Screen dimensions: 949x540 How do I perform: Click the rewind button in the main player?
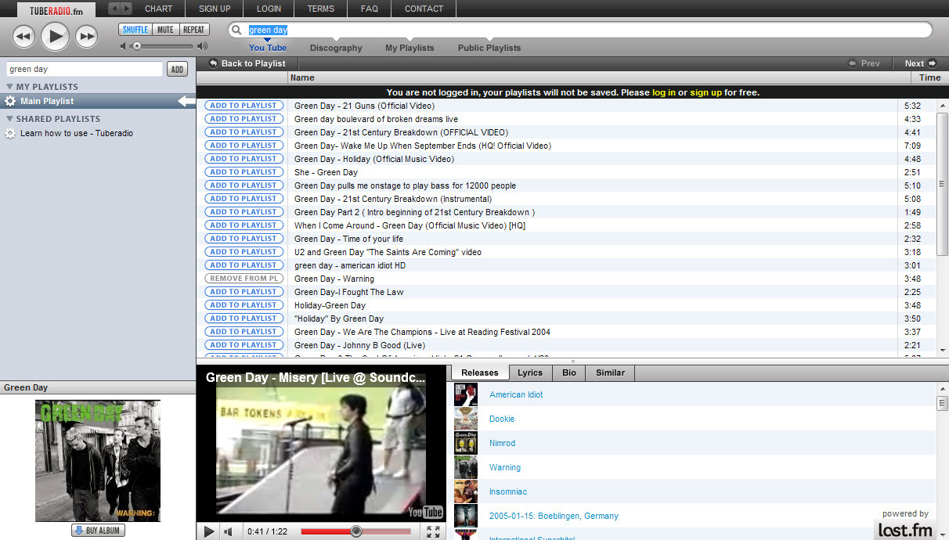(24, 36)
